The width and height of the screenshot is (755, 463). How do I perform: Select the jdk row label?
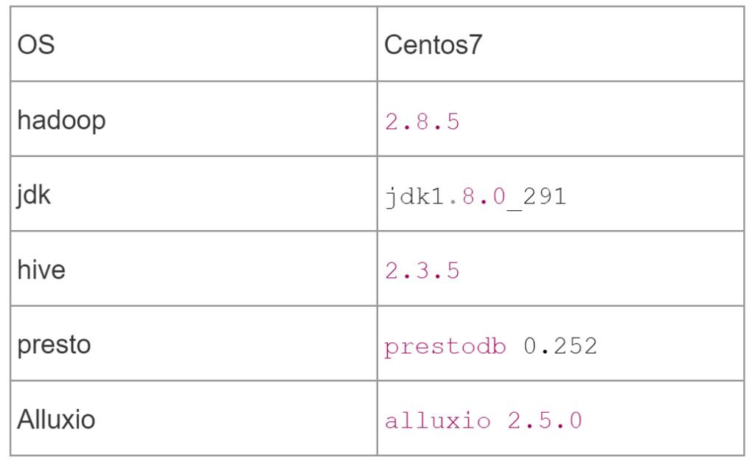pyautogui.click(x=34, y=195)
